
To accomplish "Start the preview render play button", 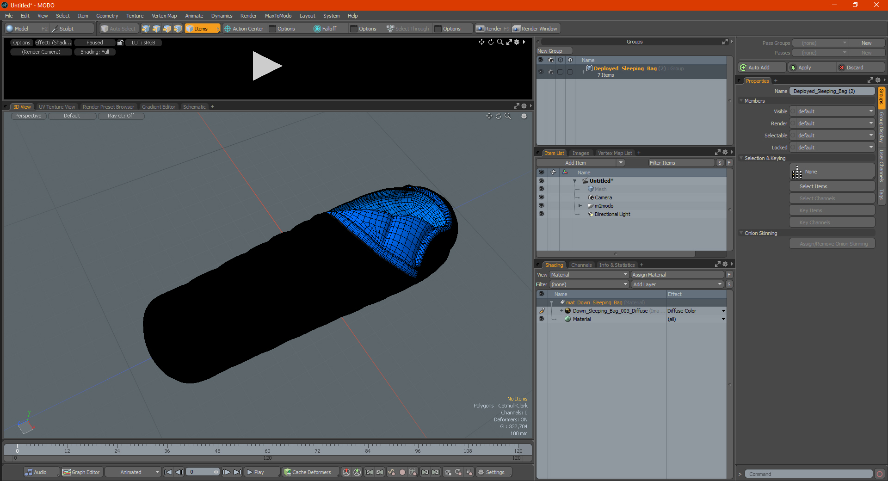I will [267, 66].
